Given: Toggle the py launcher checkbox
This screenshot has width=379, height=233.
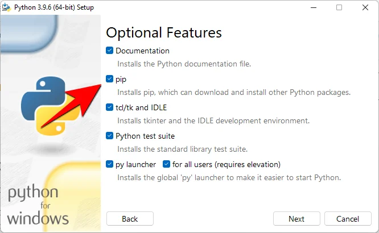Looking at the screenshot, I should pyautogui.click(x=109, y=164).
